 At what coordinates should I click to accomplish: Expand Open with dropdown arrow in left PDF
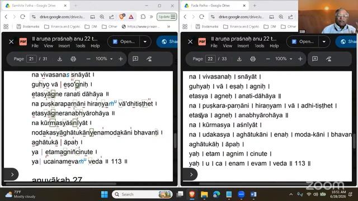(145, 42)
